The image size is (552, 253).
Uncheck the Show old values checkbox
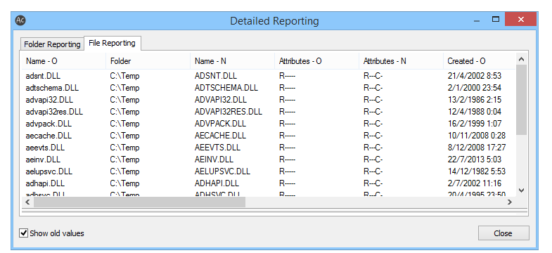(x=24, y=233)
